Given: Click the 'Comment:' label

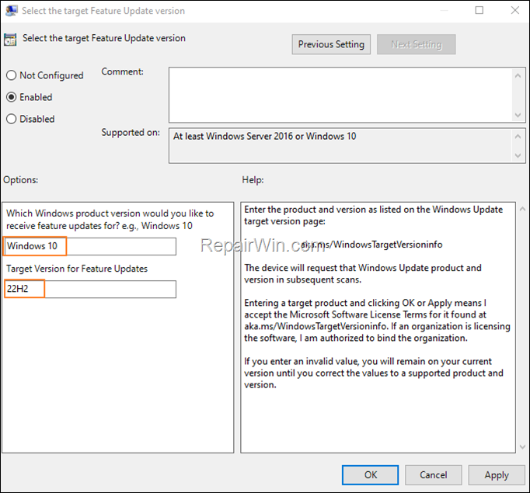Looking at the screenshot, I should click(x=122, y=71).
